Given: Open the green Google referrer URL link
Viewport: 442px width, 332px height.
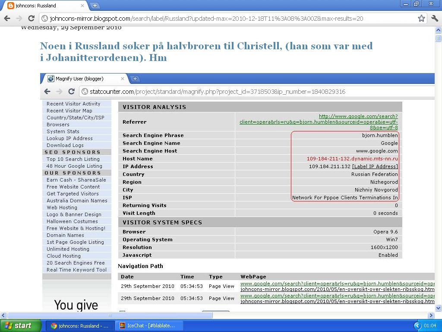Looking at the screenshot, I should 319,122.
